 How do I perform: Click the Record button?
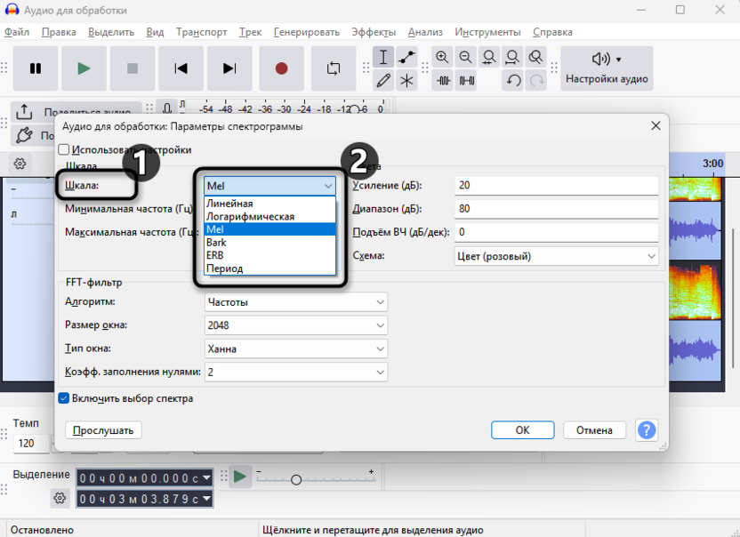pos(281,68)
